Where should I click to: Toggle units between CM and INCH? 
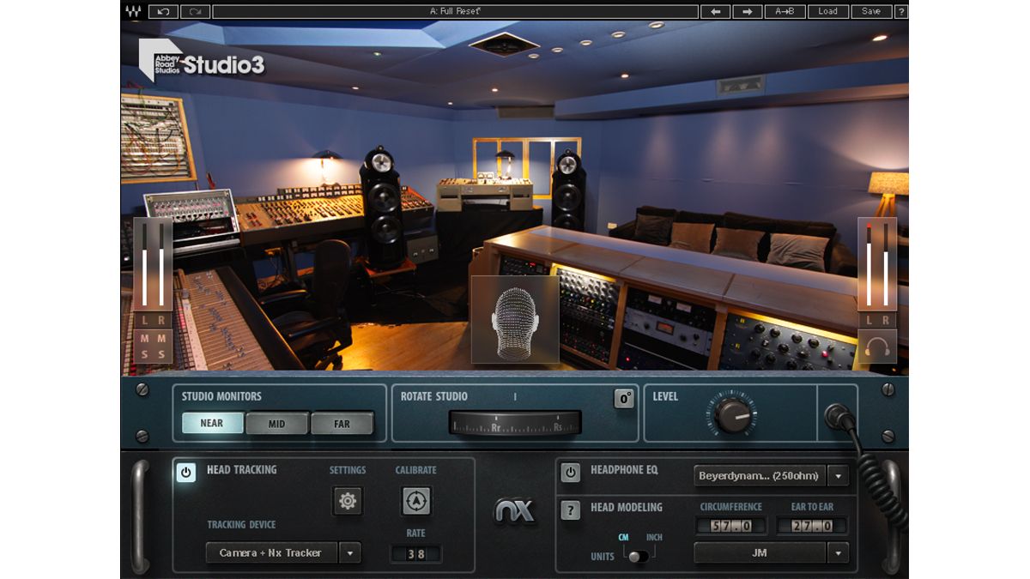click(638, 557)
